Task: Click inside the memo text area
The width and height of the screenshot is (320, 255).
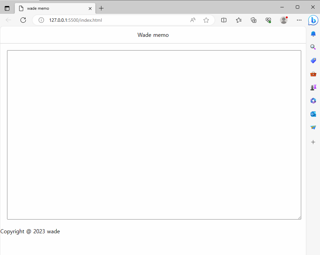Action: coord(154,135)
